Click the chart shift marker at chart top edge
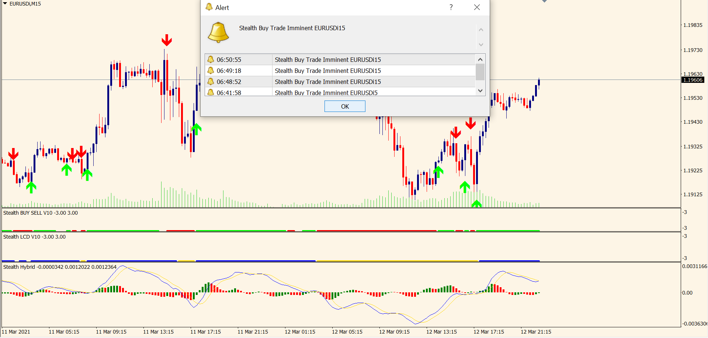This screenshot has width=708, height=338. pos(544,1)
